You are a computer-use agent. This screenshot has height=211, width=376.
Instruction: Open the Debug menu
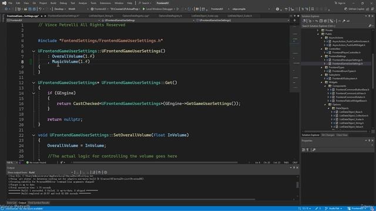(63, 3)
